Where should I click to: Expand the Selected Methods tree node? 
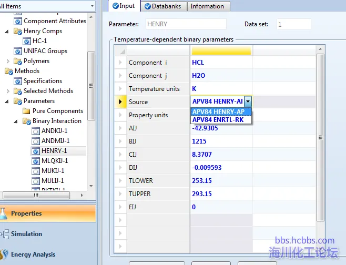(8, 91)
